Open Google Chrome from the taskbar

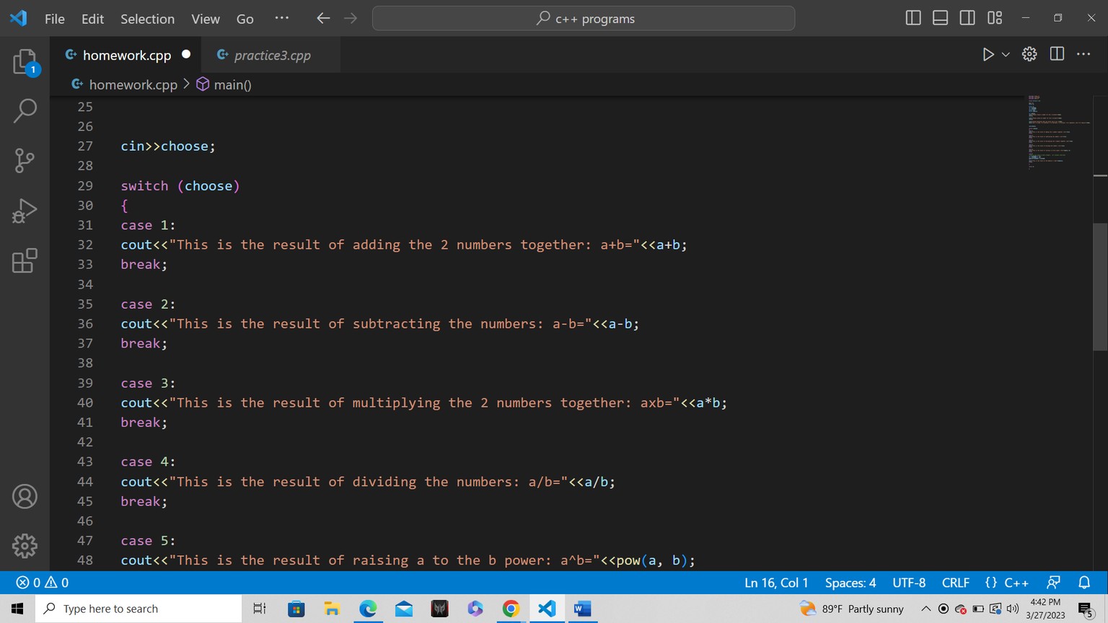point(511,609)
